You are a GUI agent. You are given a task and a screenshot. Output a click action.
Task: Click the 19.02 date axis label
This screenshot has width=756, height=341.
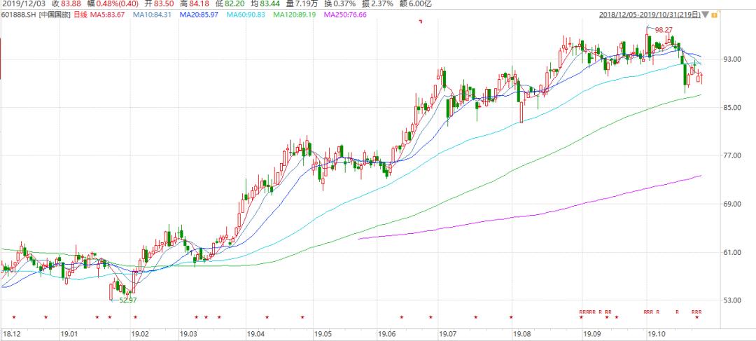pos(139,333)
